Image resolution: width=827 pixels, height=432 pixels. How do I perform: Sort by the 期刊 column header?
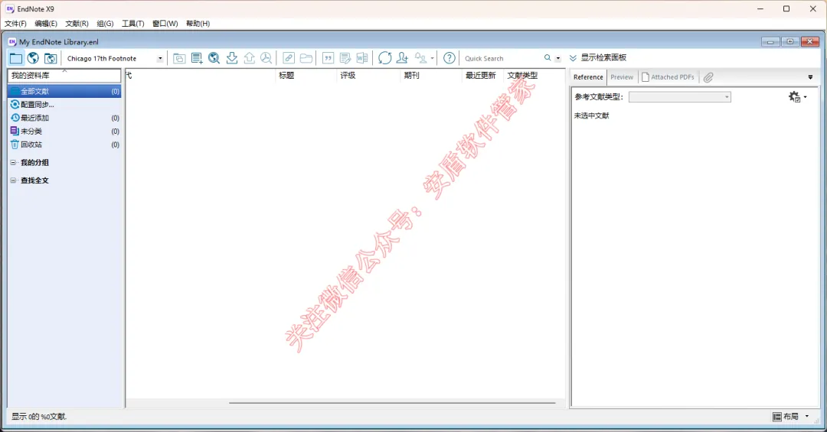431,76
